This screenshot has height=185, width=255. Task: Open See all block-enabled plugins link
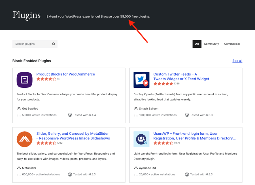click(237, 61)
